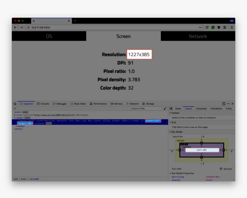247x198 pixels.
Task: Click the DevTools dock-mode icon
Action: 224,104
